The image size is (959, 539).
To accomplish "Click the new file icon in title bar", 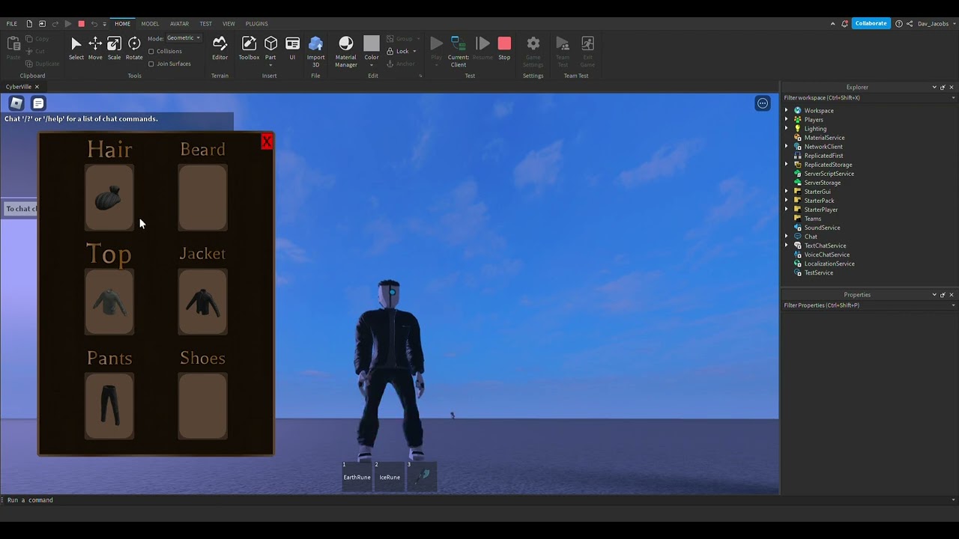I will pos(29,23).
